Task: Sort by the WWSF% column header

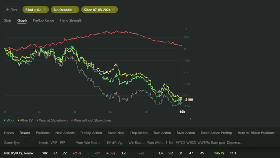Action: (x=203, y=143)
